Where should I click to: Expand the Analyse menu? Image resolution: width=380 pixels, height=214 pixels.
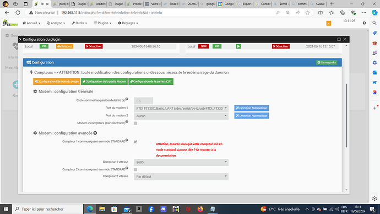(56, 23)
